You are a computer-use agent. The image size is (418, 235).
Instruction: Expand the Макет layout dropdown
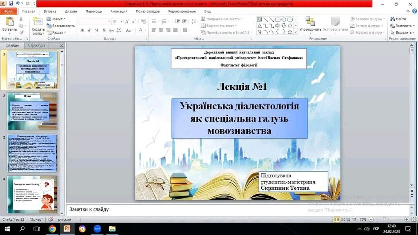click(56, 19)
